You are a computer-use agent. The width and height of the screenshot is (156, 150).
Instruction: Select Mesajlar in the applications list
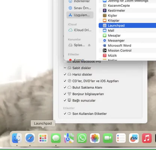[x=127, y=36]
